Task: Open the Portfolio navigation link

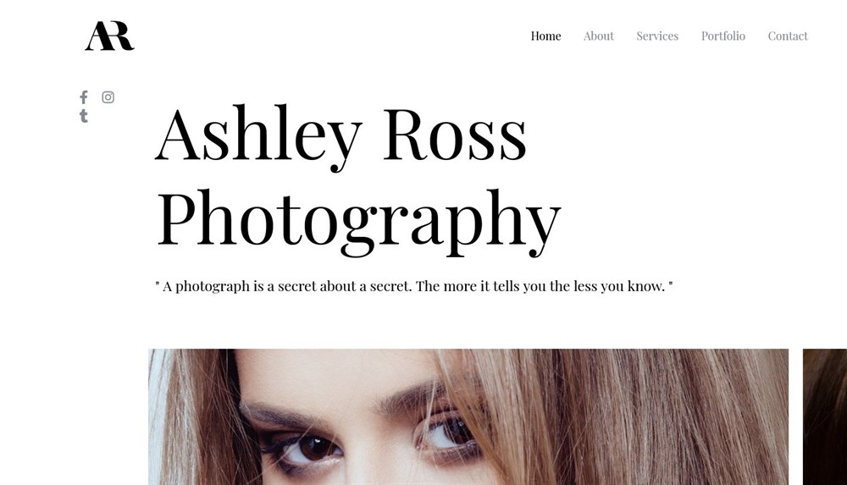Action: tap(722, 36)
